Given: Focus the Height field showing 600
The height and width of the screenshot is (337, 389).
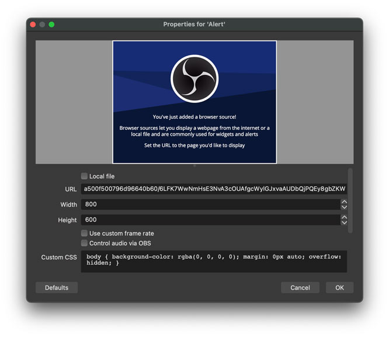Looking at the screenshot, I should pos(211,220).
